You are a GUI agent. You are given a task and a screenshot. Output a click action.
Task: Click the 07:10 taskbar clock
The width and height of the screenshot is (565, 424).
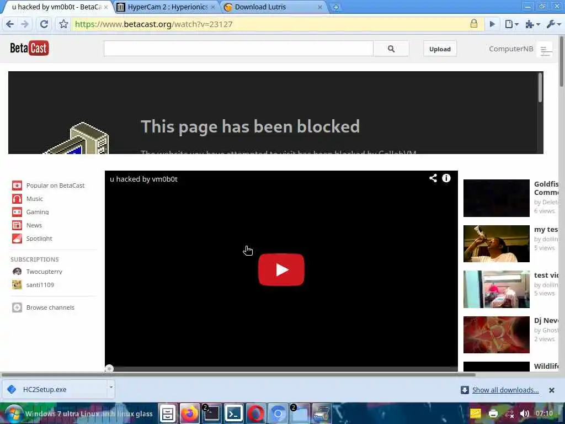click(544, 414)
